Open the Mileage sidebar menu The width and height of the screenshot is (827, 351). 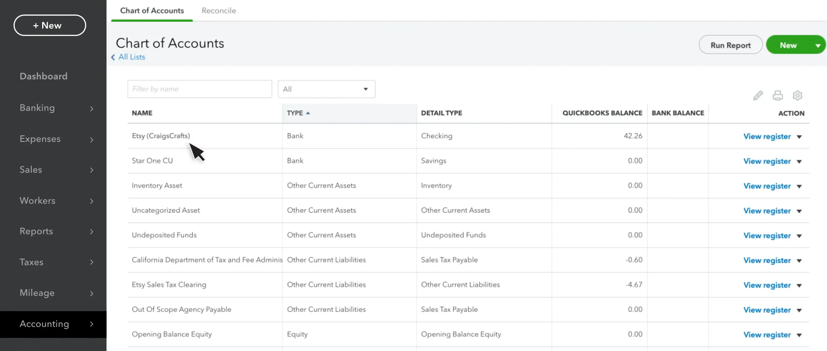[x=37, y=293]
